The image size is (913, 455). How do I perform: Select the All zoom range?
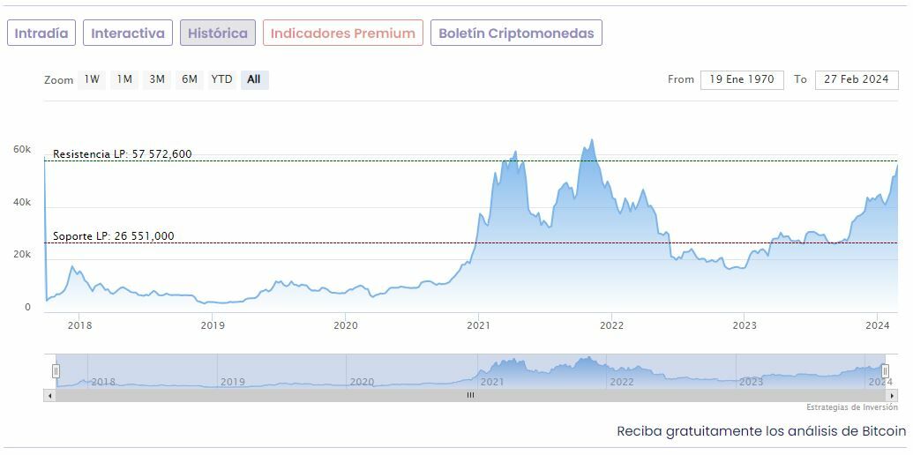[254, 79]
